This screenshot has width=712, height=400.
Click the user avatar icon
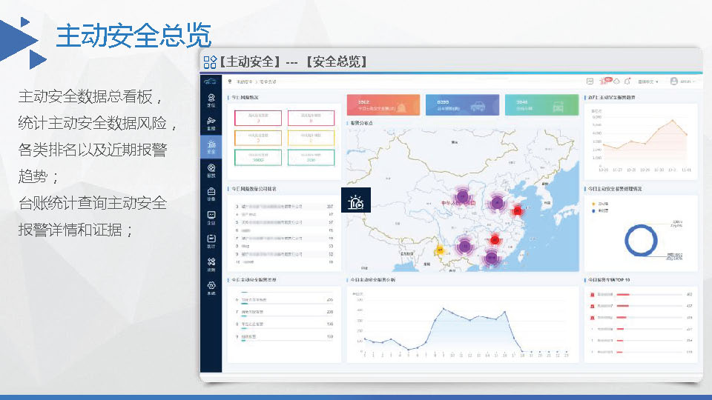674,81
